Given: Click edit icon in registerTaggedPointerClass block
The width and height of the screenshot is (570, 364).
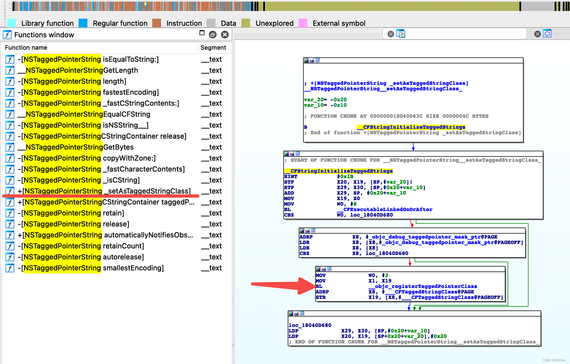Looking at the screenshot, I should pos(324,269).
